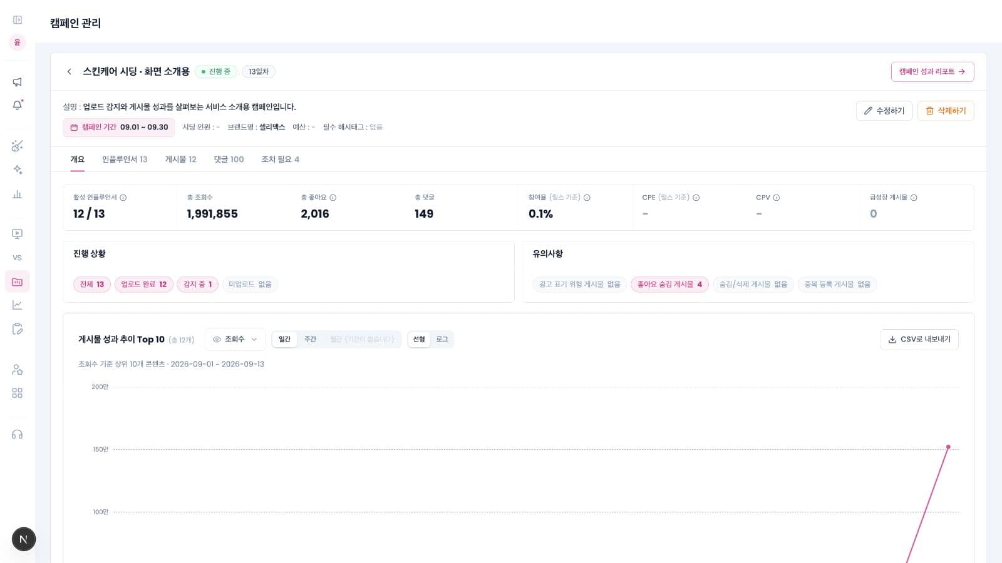Image resolution: width=1002 pixels, height=563 pixels.
Task: Click info icon next to 활성 인플루언서
Action: (x=123, y=198)
